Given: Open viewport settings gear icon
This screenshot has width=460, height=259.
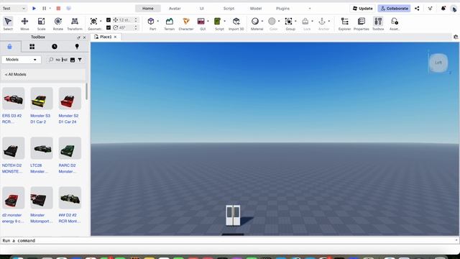Looking at the screenshot, I should pyautogui.click(x=456, y=37).
